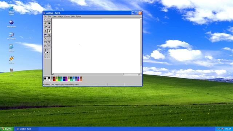
Task: Click the system tray clock
Action: (228, 129)
